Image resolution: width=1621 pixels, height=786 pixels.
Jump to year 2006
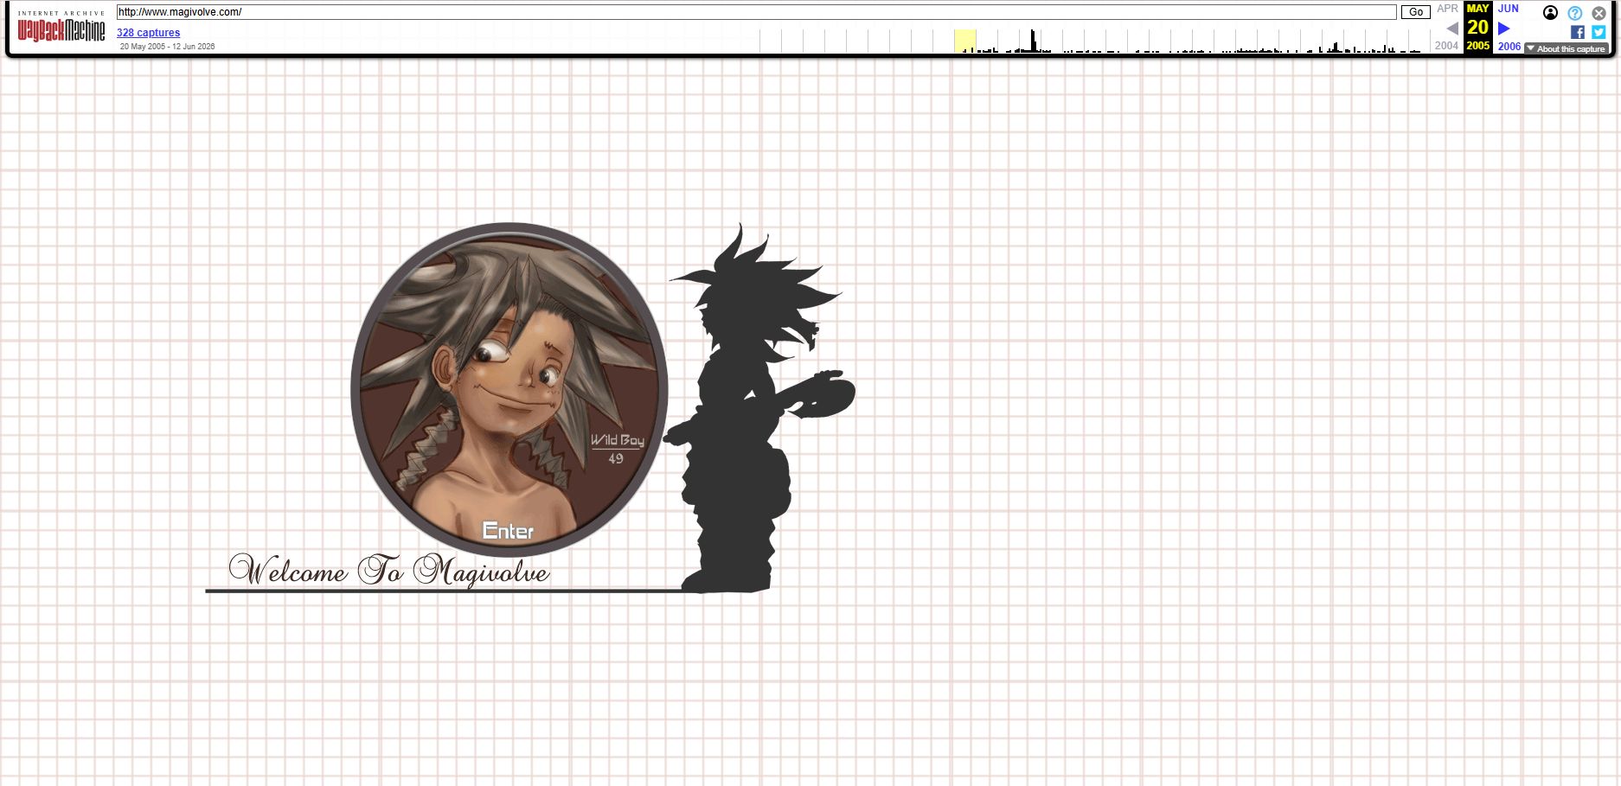[1509, 47]
